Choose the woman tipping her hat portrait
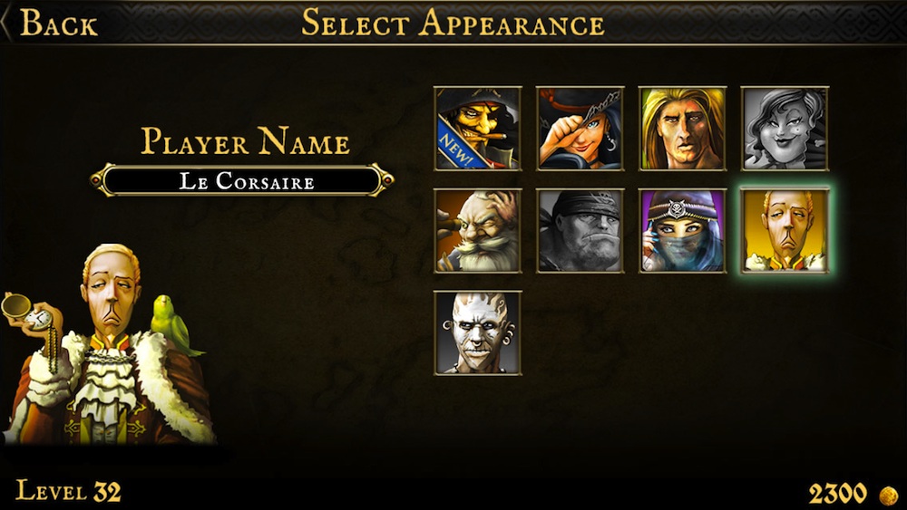This screenshot has width=907, height=510. (580, 129)
